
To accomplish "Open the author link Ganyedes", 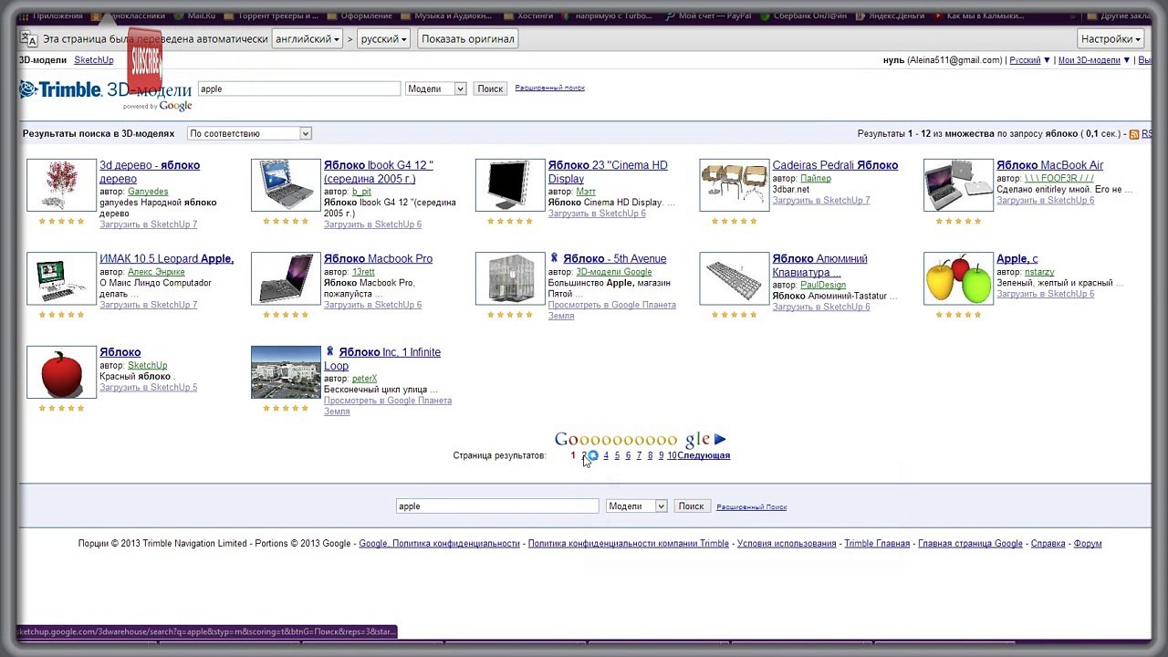I will pos(148,192).
